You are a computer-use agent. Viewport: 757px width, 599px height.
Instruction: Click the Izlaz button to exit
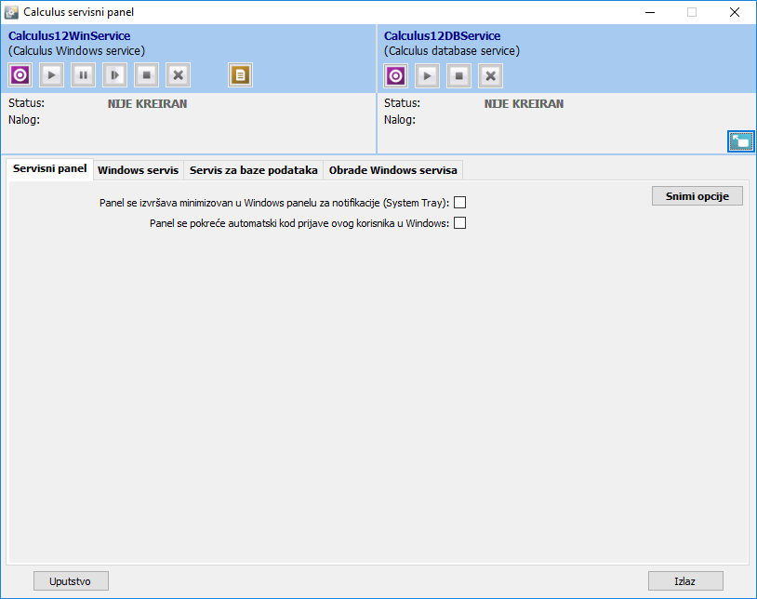[x=685, y=581]
